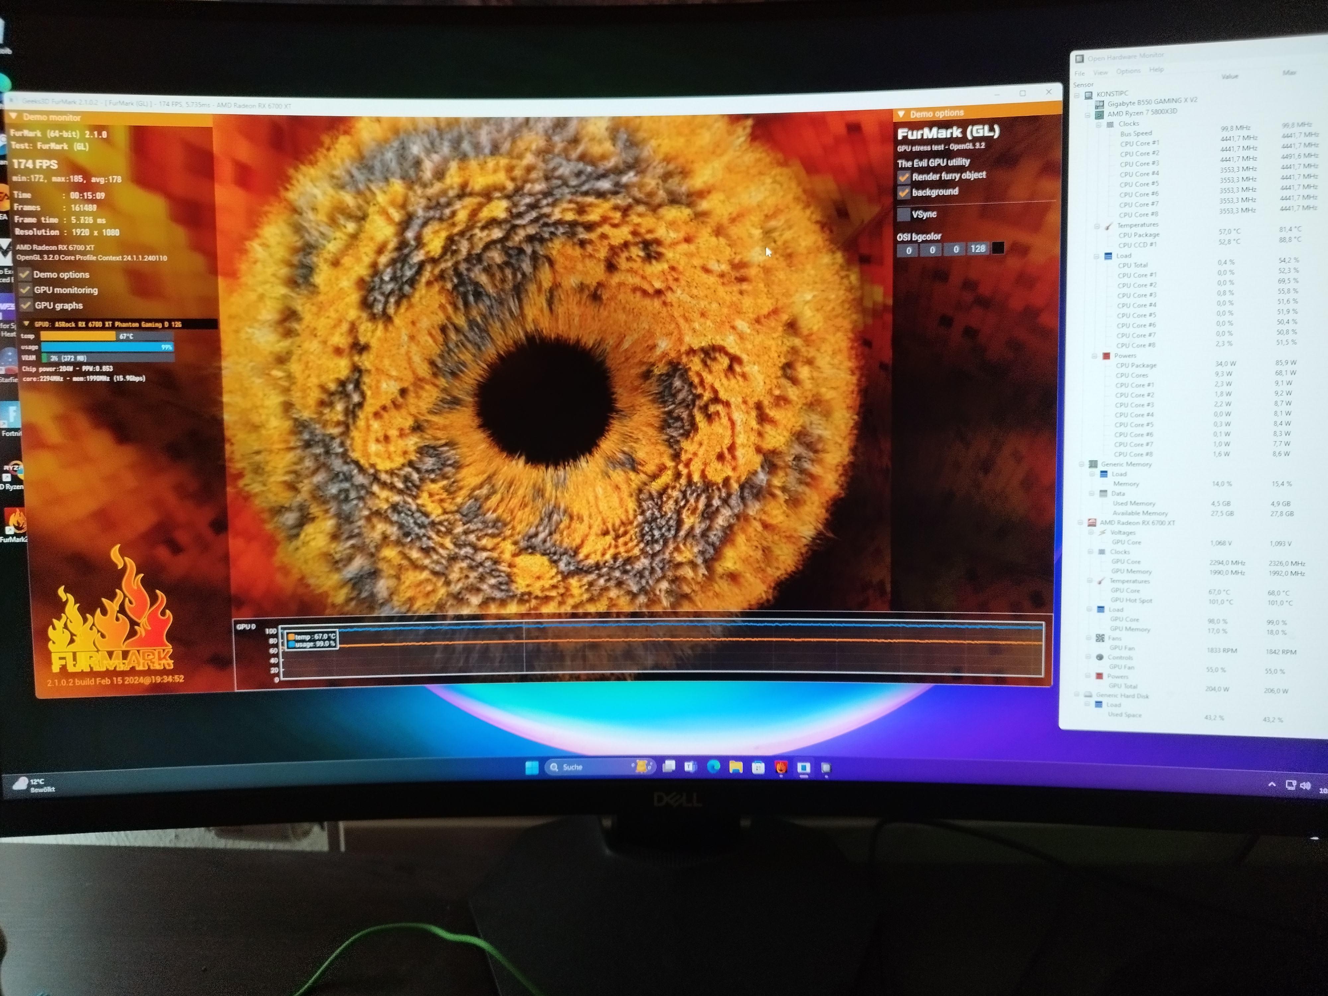Collapse the AMD Ryzen 7 5800X3D node

1088,115
